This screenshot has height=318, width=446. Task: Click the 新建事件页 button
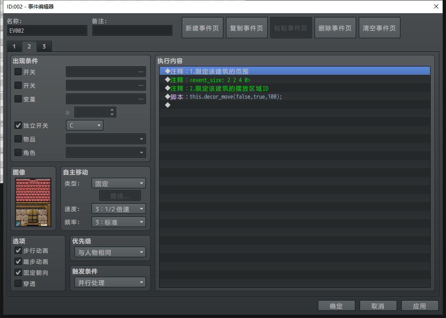[x=202, y=28]
